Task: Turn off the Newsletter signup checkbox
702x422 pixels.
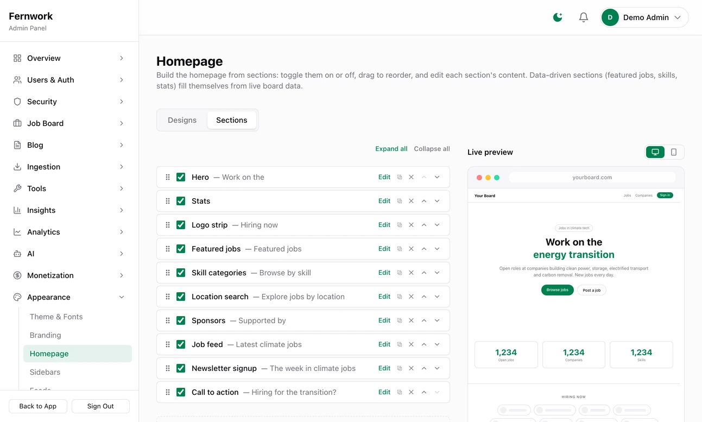Action: pyautogui.click(x=181, y=368)
